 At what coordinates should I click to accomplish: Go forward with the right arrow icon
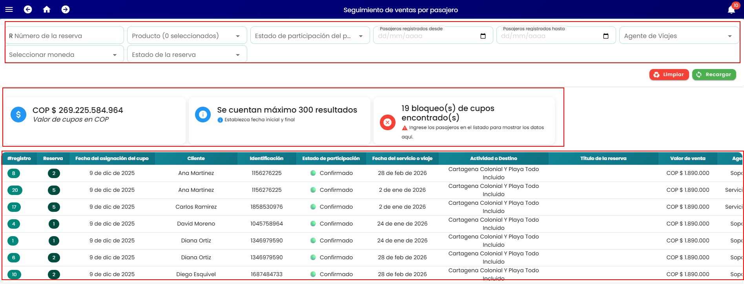[x=66, y=9]
